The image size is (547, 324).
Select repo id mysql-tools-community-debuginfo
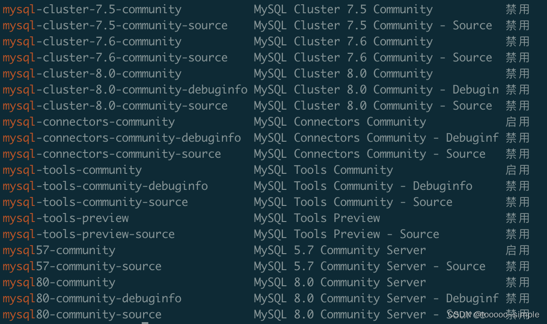point(105,186)
